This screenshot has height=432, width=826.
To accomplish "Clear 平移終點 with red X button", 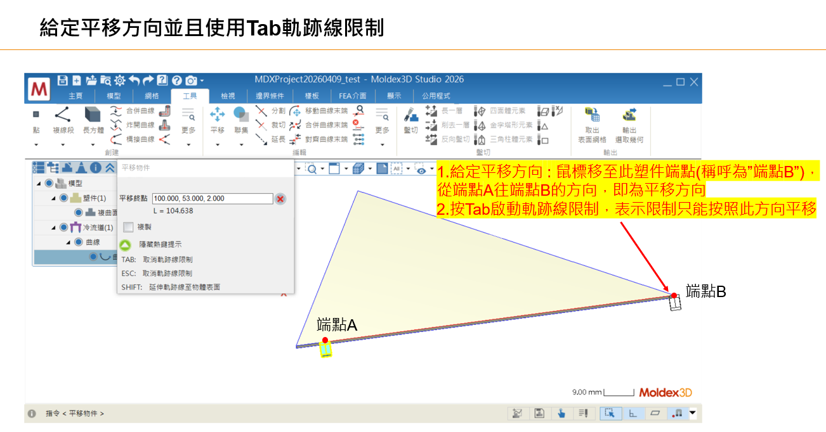I will coord(280,199).
